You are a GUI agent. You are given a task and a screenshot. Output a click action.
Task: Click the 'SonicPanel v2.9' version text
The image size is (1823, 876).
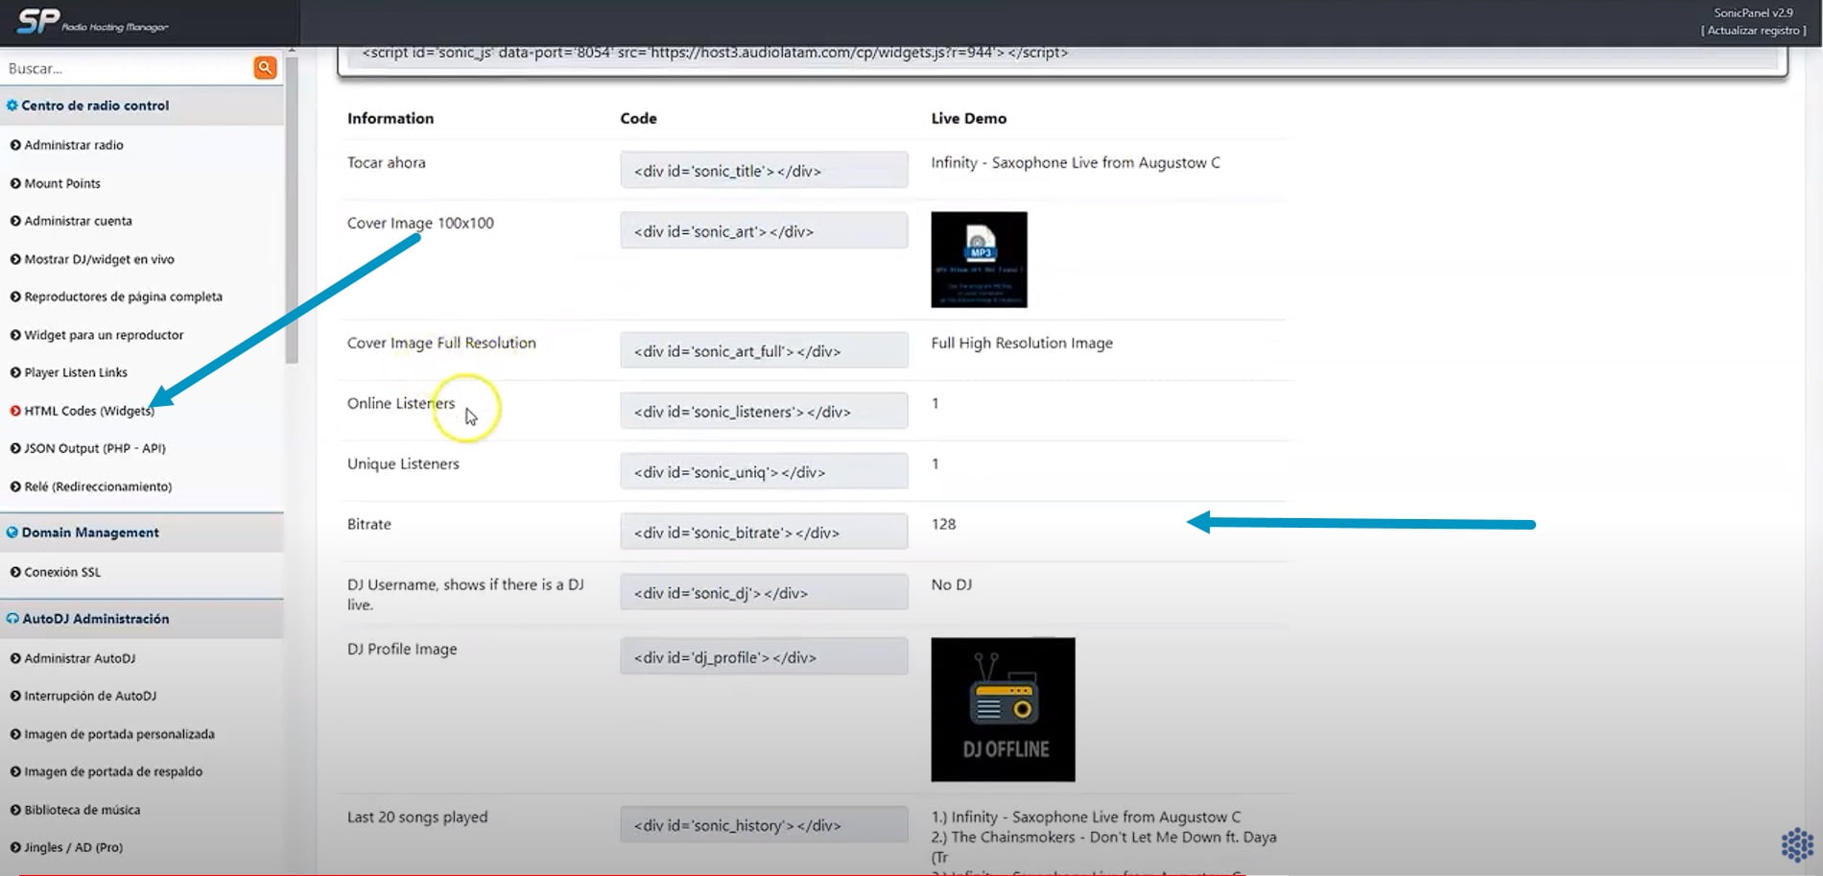(1753, 12)
